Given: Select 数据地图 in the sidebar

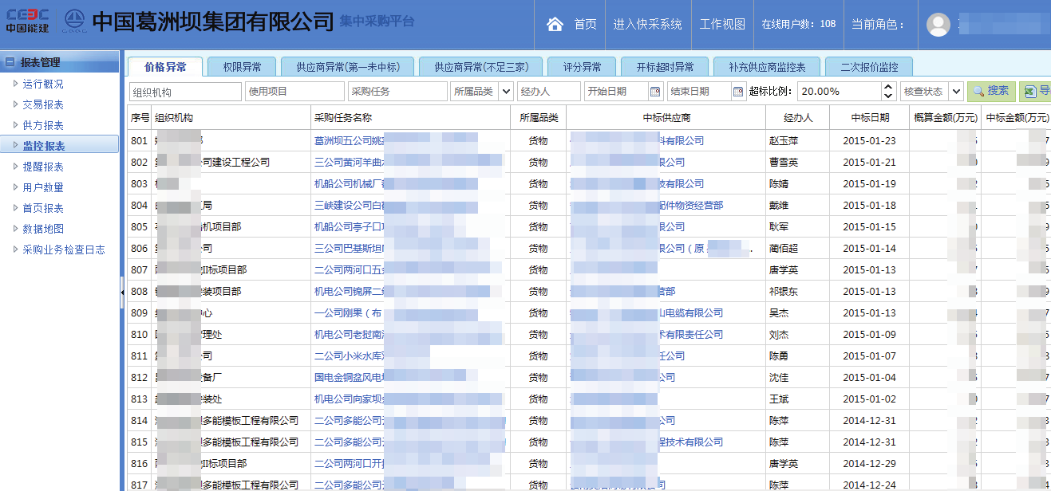Looking at the screenshot, I should [43, 229].
